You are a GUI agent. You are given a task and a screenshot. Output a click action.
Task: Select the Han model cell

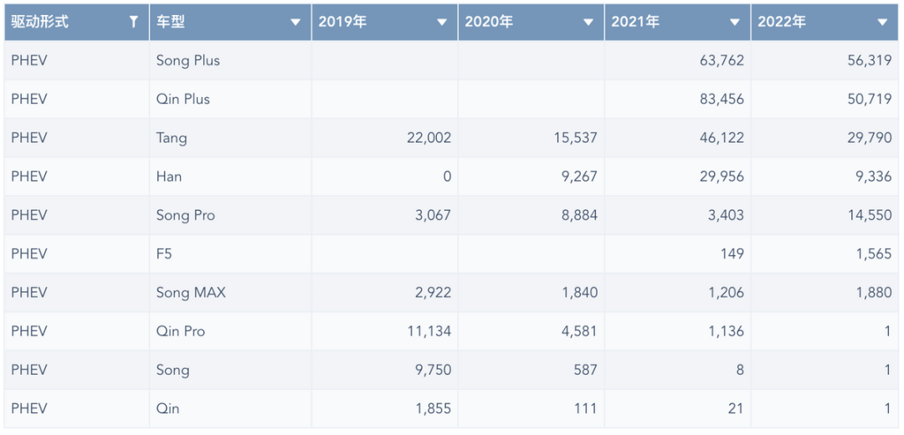pyautogui.click(x=230, y=177)
